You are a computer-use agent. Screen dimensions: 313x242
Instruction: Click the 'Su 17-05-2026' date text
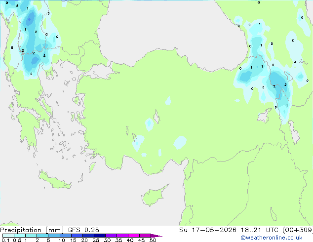(208, 230)
